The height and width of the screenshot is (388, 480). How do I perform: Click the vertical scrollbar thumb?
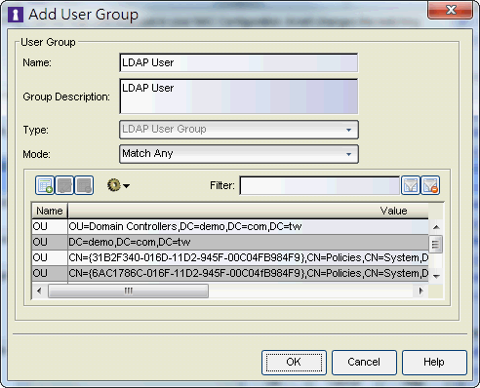coord(435,244)
